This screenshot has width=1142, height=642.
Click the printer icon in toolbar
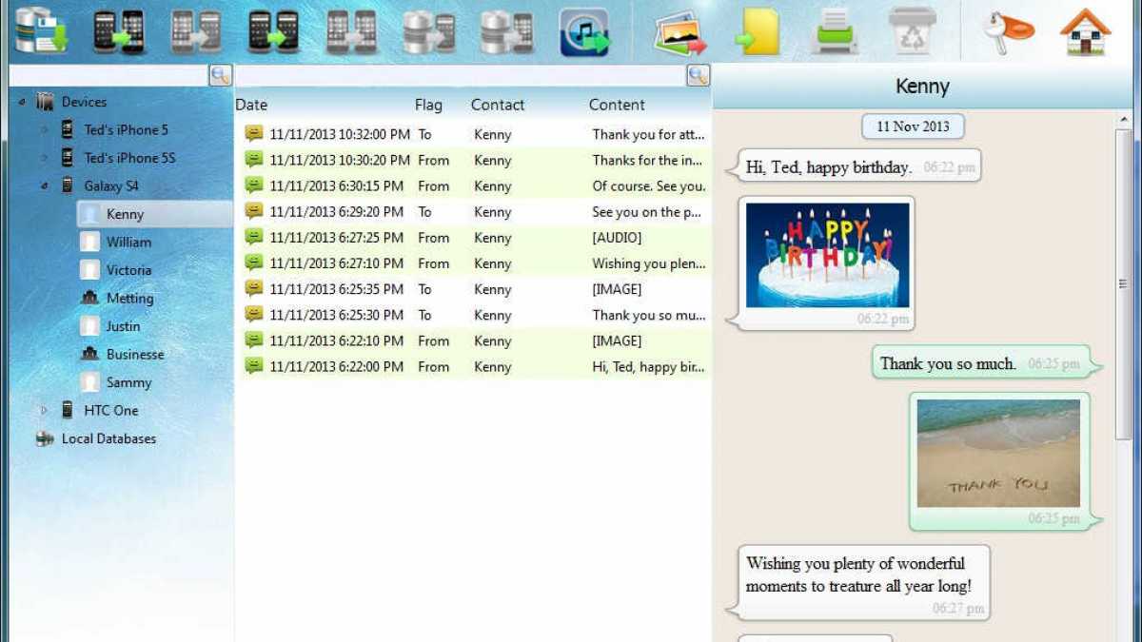click(835, 31)
